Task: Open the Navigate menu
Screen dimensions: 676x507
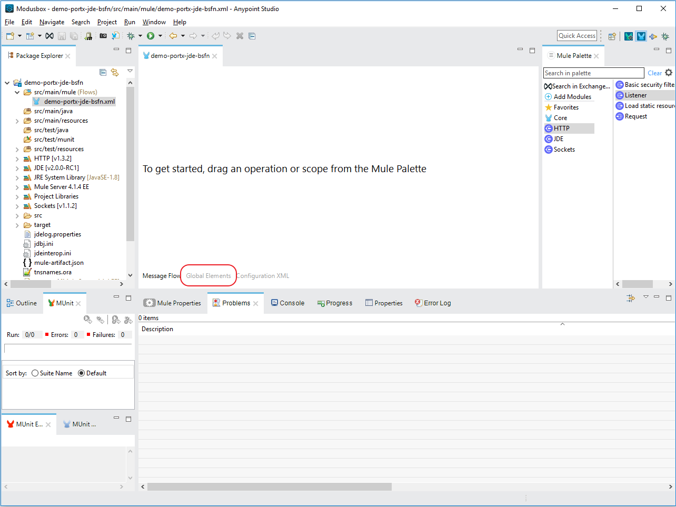Action: 52,22
